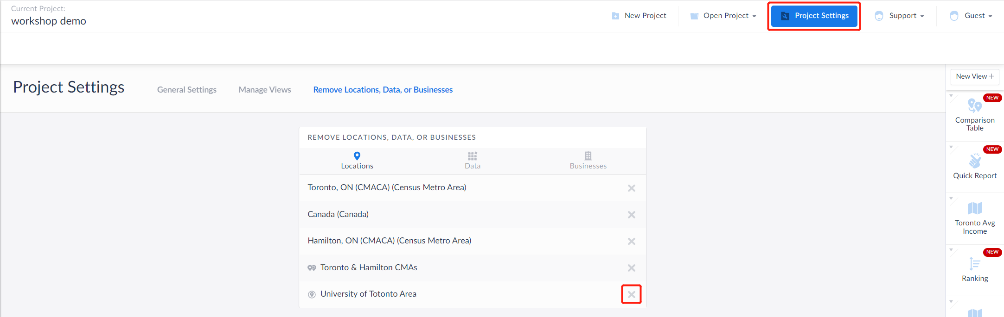Open the Ranking view
Screen dimensions: 1004x317
pos(975,270)
